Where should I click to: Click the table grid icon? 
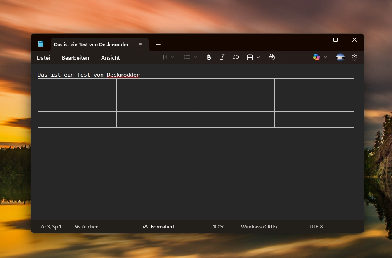pos(250,57)
